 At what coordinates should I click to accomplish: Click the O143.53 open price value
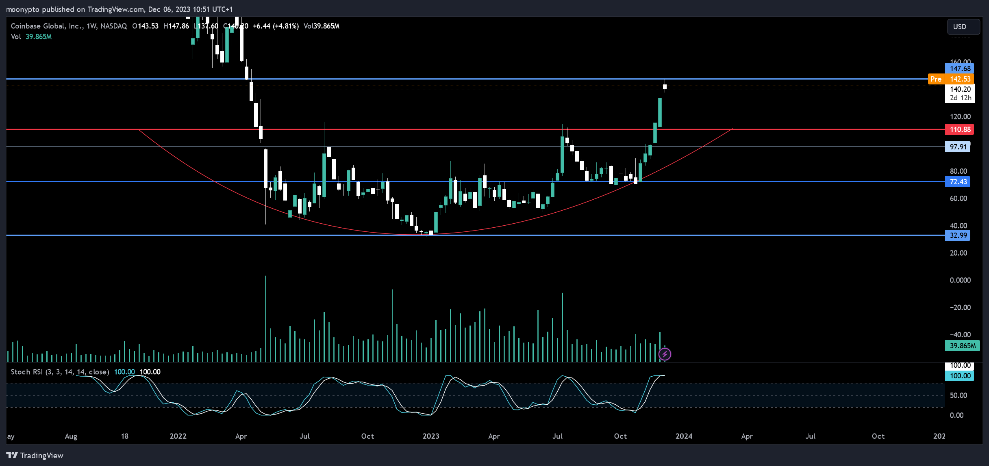(145, 26)
